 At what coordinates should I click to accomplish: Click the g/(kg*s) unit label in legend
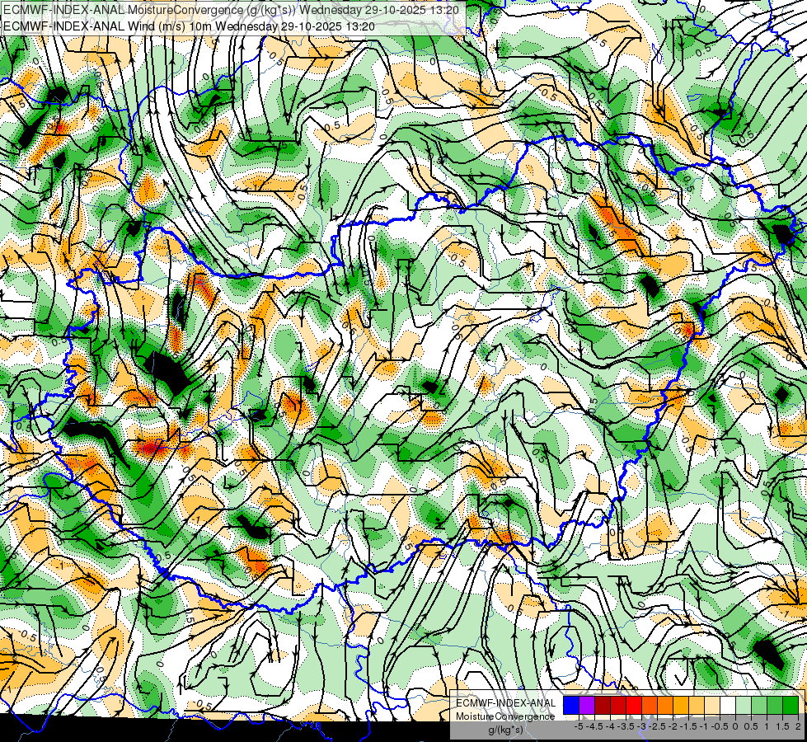click(x=505, y=730)
